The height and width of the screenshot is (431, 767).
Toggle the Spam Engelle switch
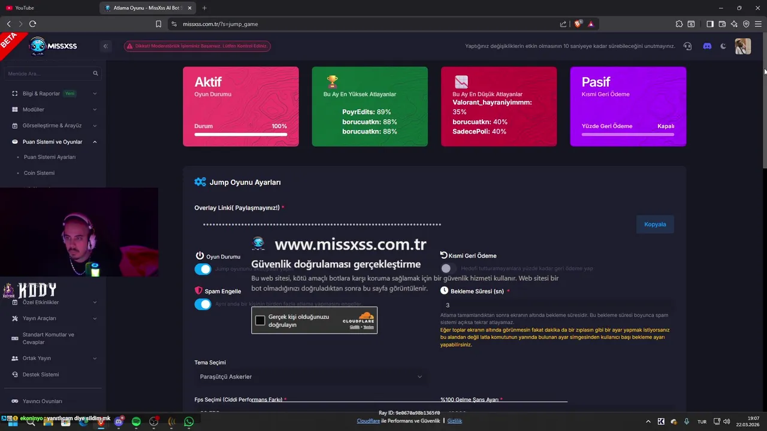(203, 304)
